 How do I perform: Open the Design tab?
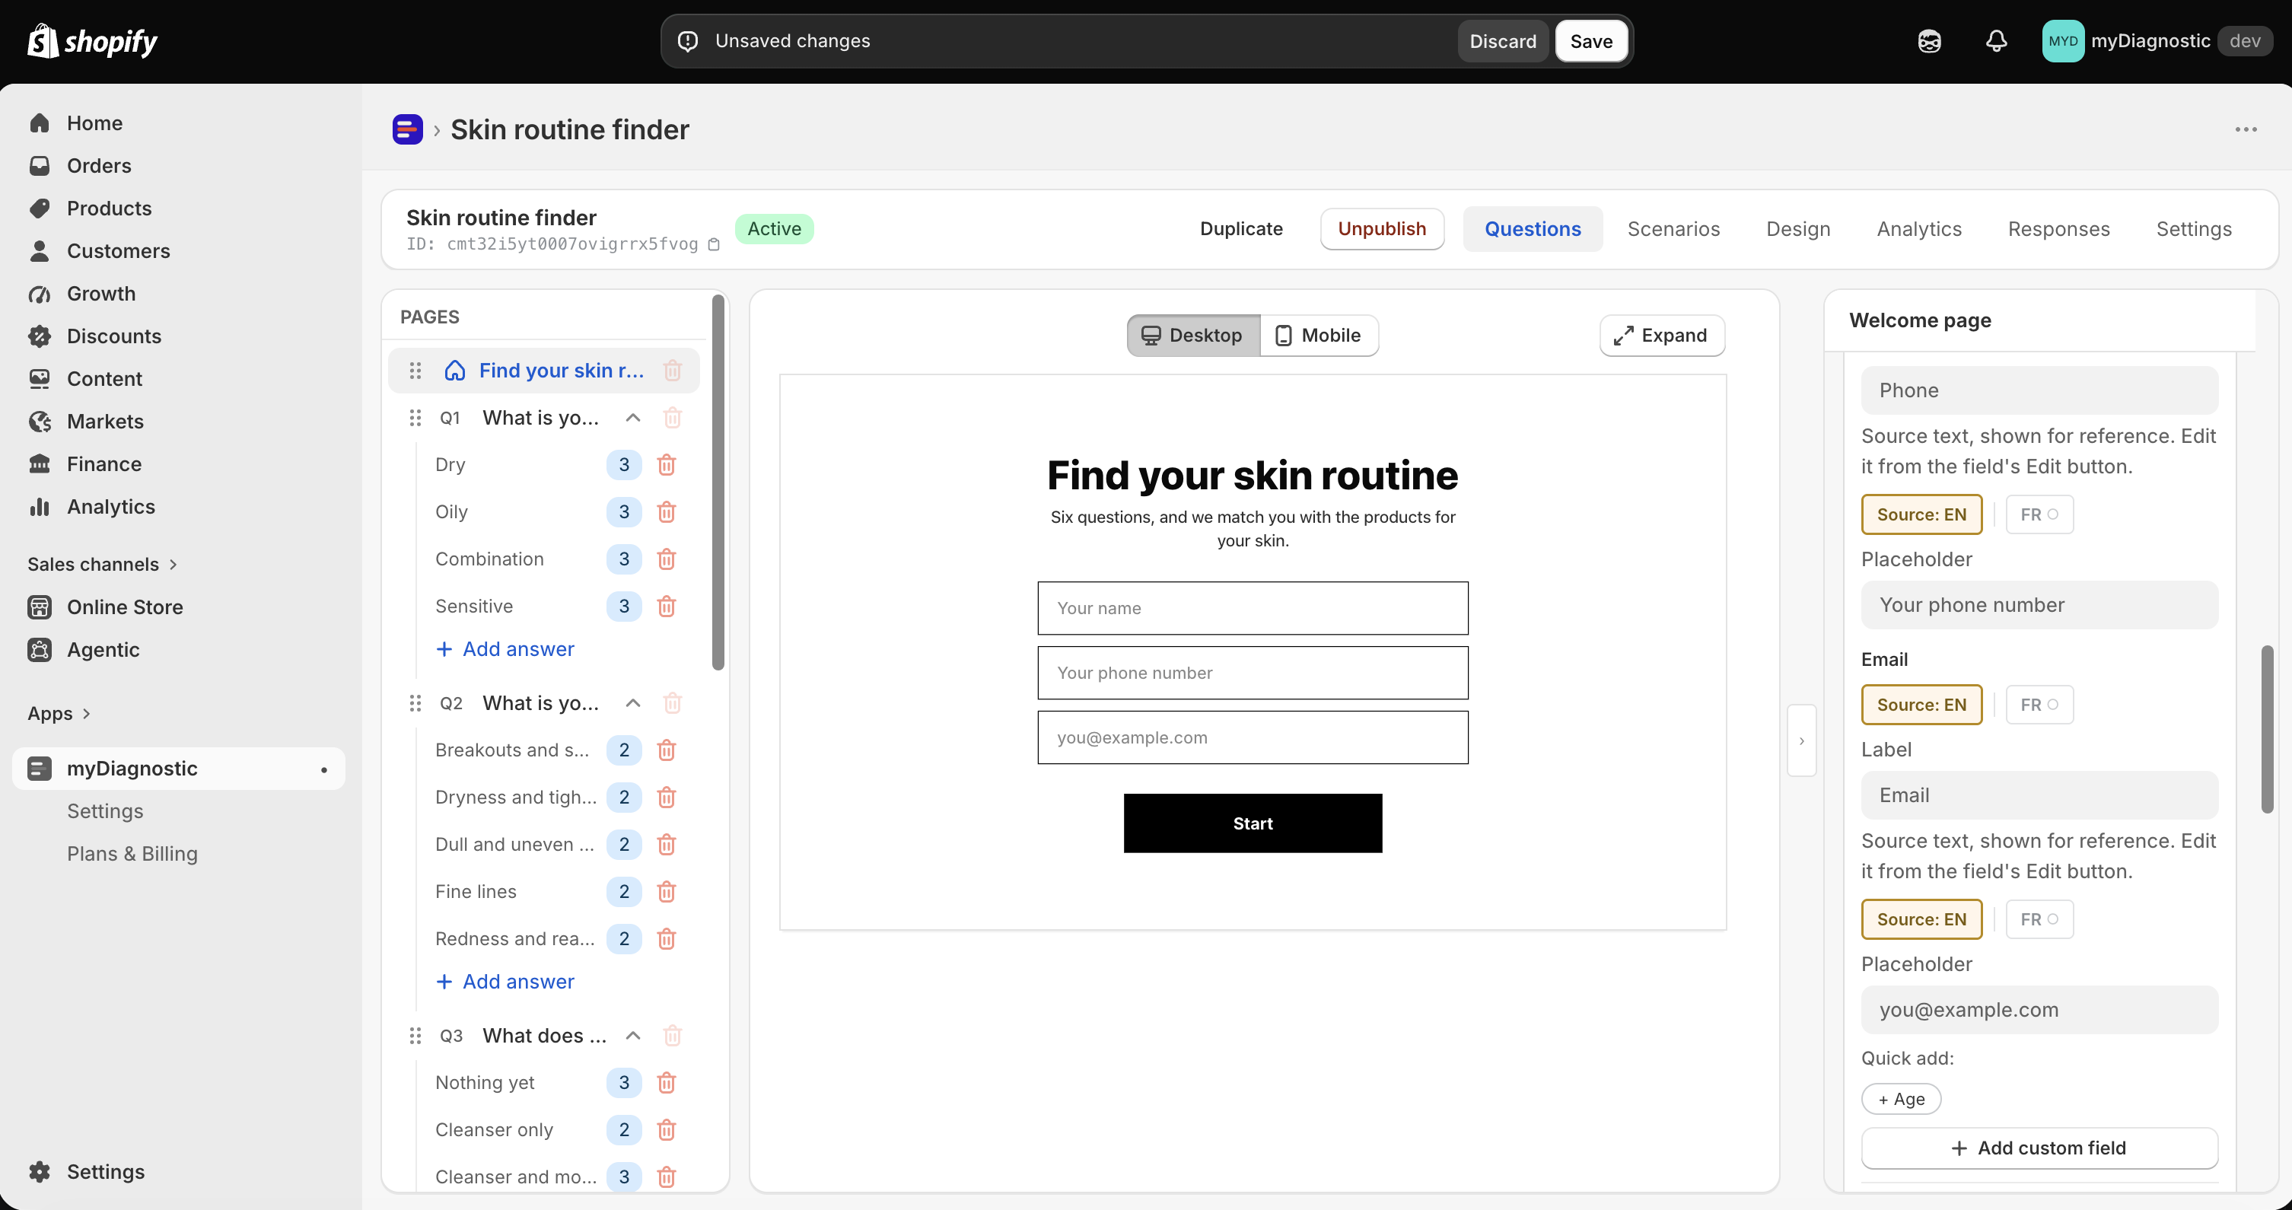tap(1798, 230)
